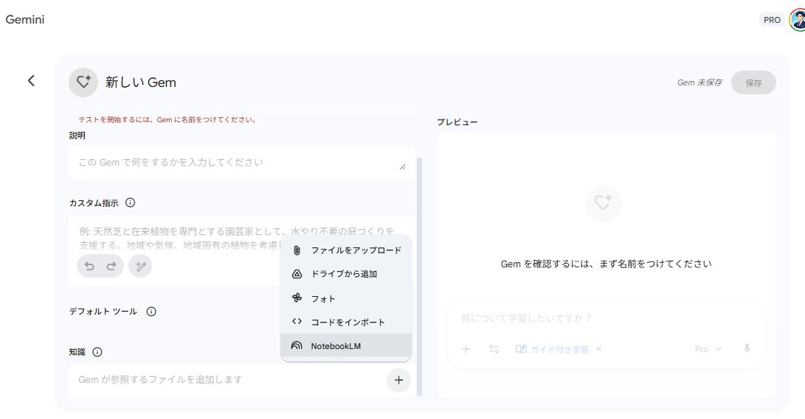Select ドライブから追加 menu item
The width and height of the screenshot is (805, 419).
coord(346,274)
